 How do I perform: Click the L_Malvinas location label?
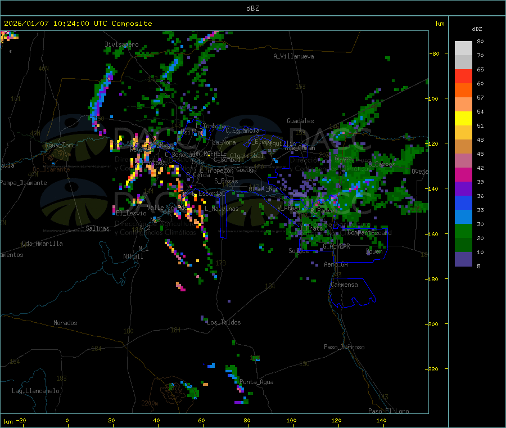pos(222,209)
